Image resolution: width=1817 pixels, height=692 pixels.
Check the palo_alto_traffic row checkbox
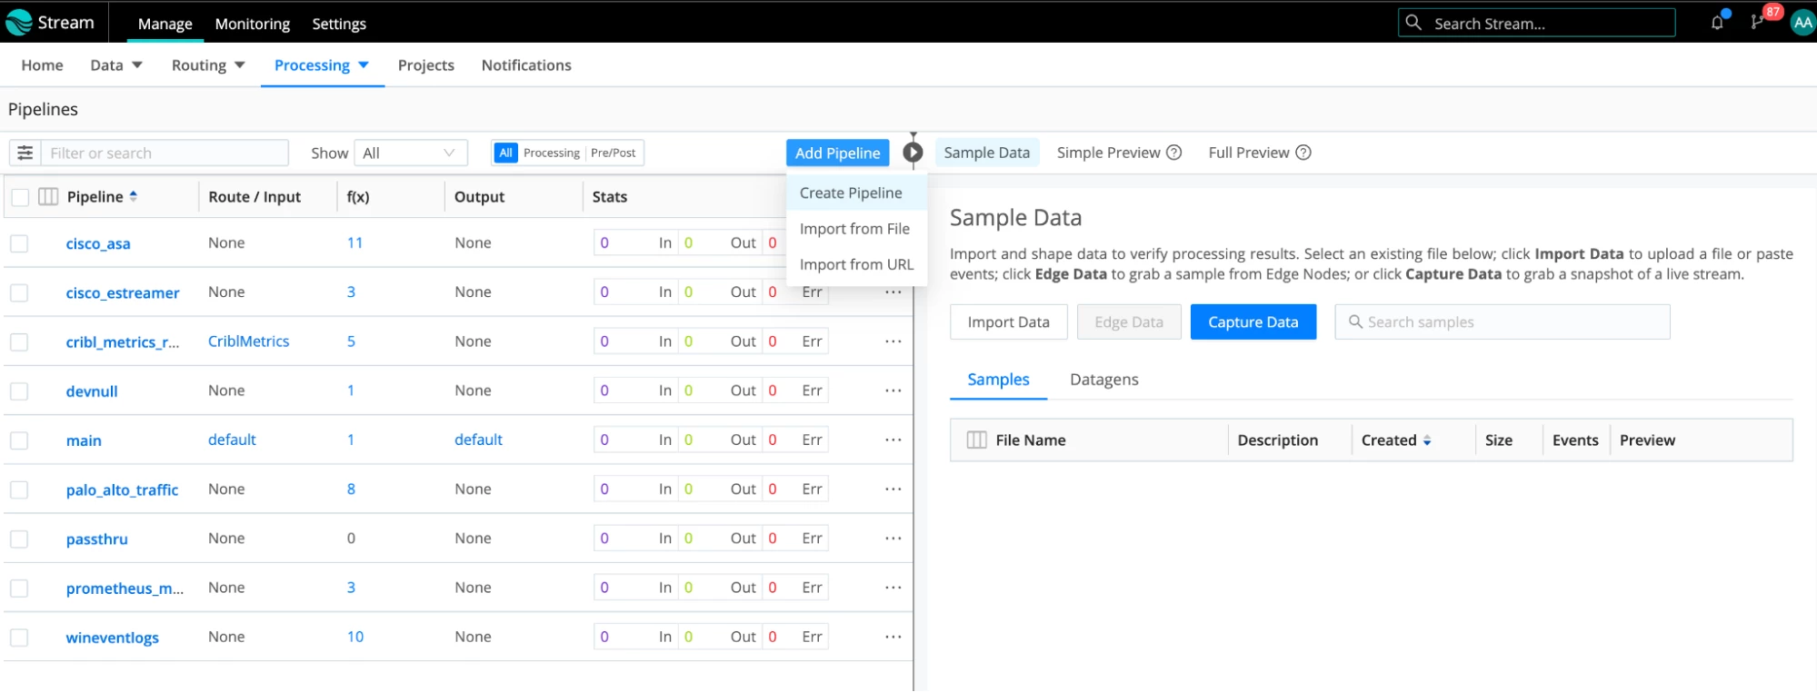point(19,489)
